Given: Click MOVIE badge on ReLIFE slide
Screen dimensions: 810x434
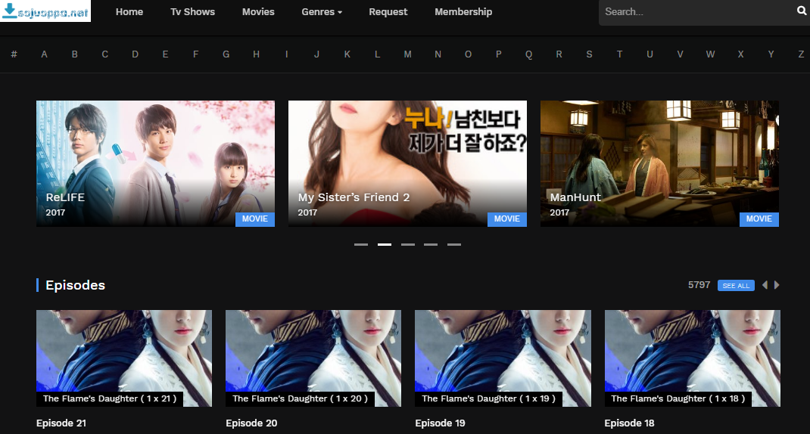Looking at the screenshot, I should click(x=255, y=219).
